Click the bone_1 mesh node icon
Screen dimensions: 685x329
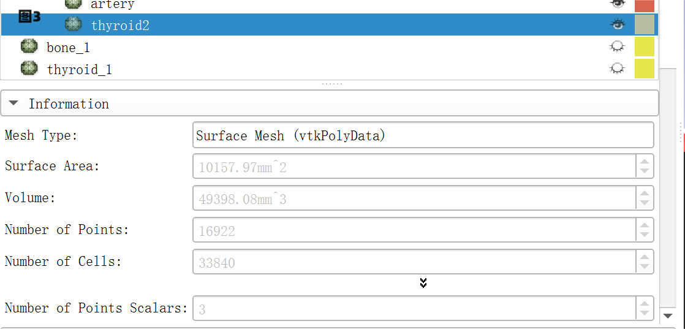click(29, 47)
